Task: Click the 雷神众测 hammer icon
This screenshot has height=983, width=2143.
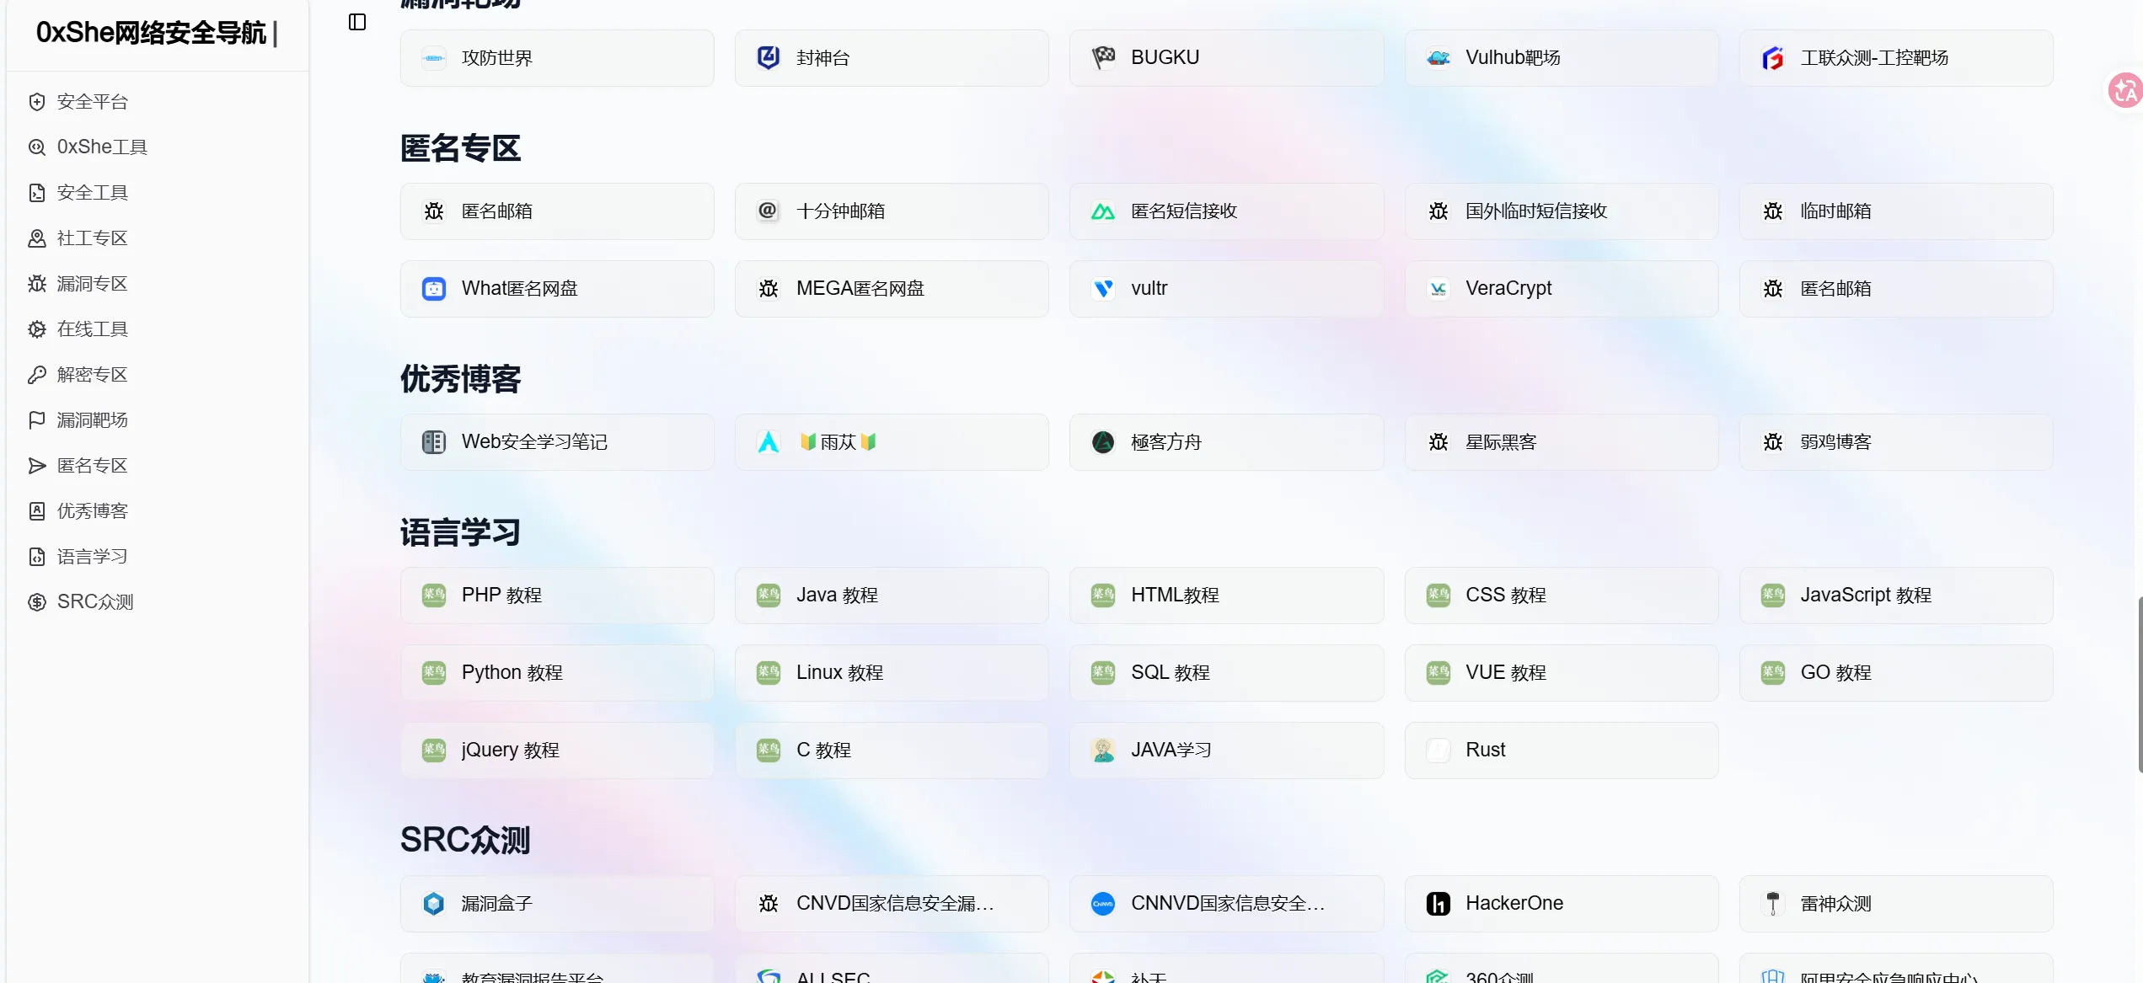Action: [x=1773, y=904]
